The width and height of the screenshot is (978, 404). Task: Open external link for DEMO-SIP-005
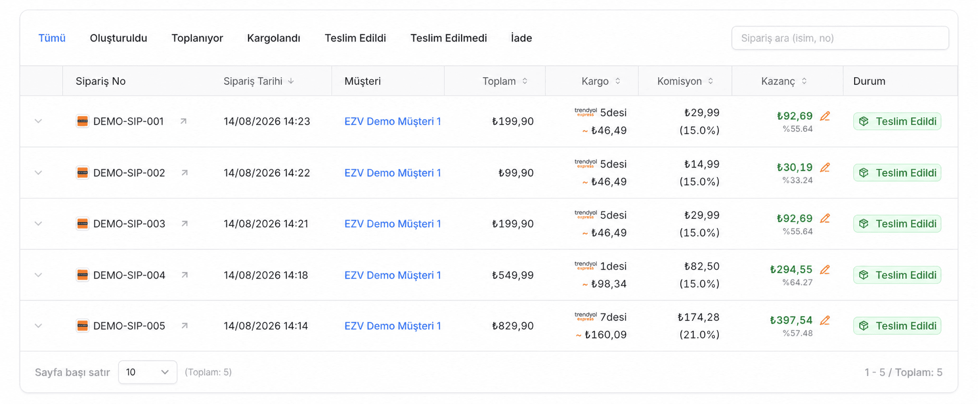tap(184, 326)
